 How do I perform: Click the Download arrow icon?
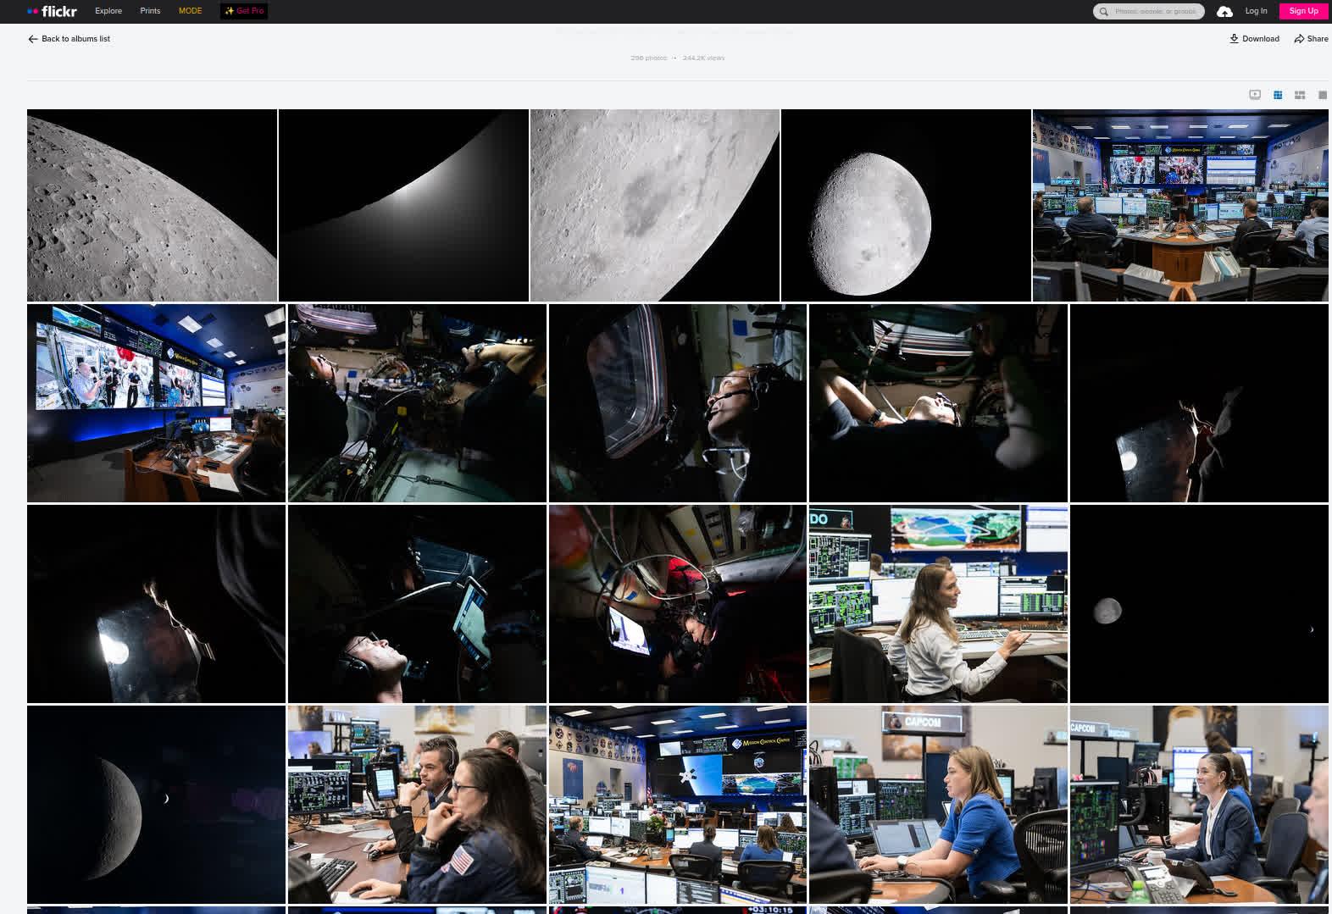(x=1235, y=38)
